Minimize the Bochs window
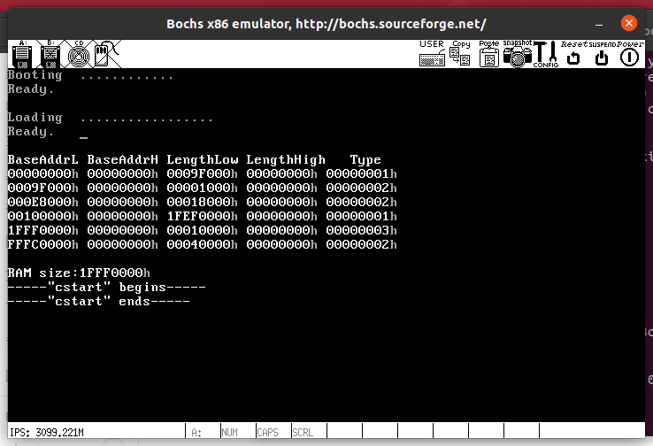Screen dimensions: 653x446 pyautogui.click(x=599, y=24)
